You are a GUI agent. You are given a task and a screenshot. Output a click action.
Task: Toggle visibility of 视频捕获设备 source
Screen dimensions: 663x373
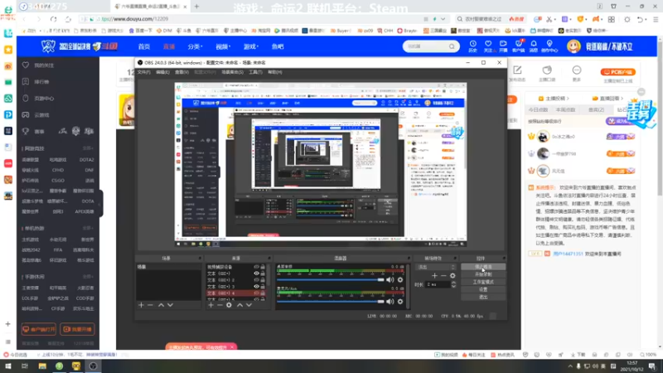(256, 267)
